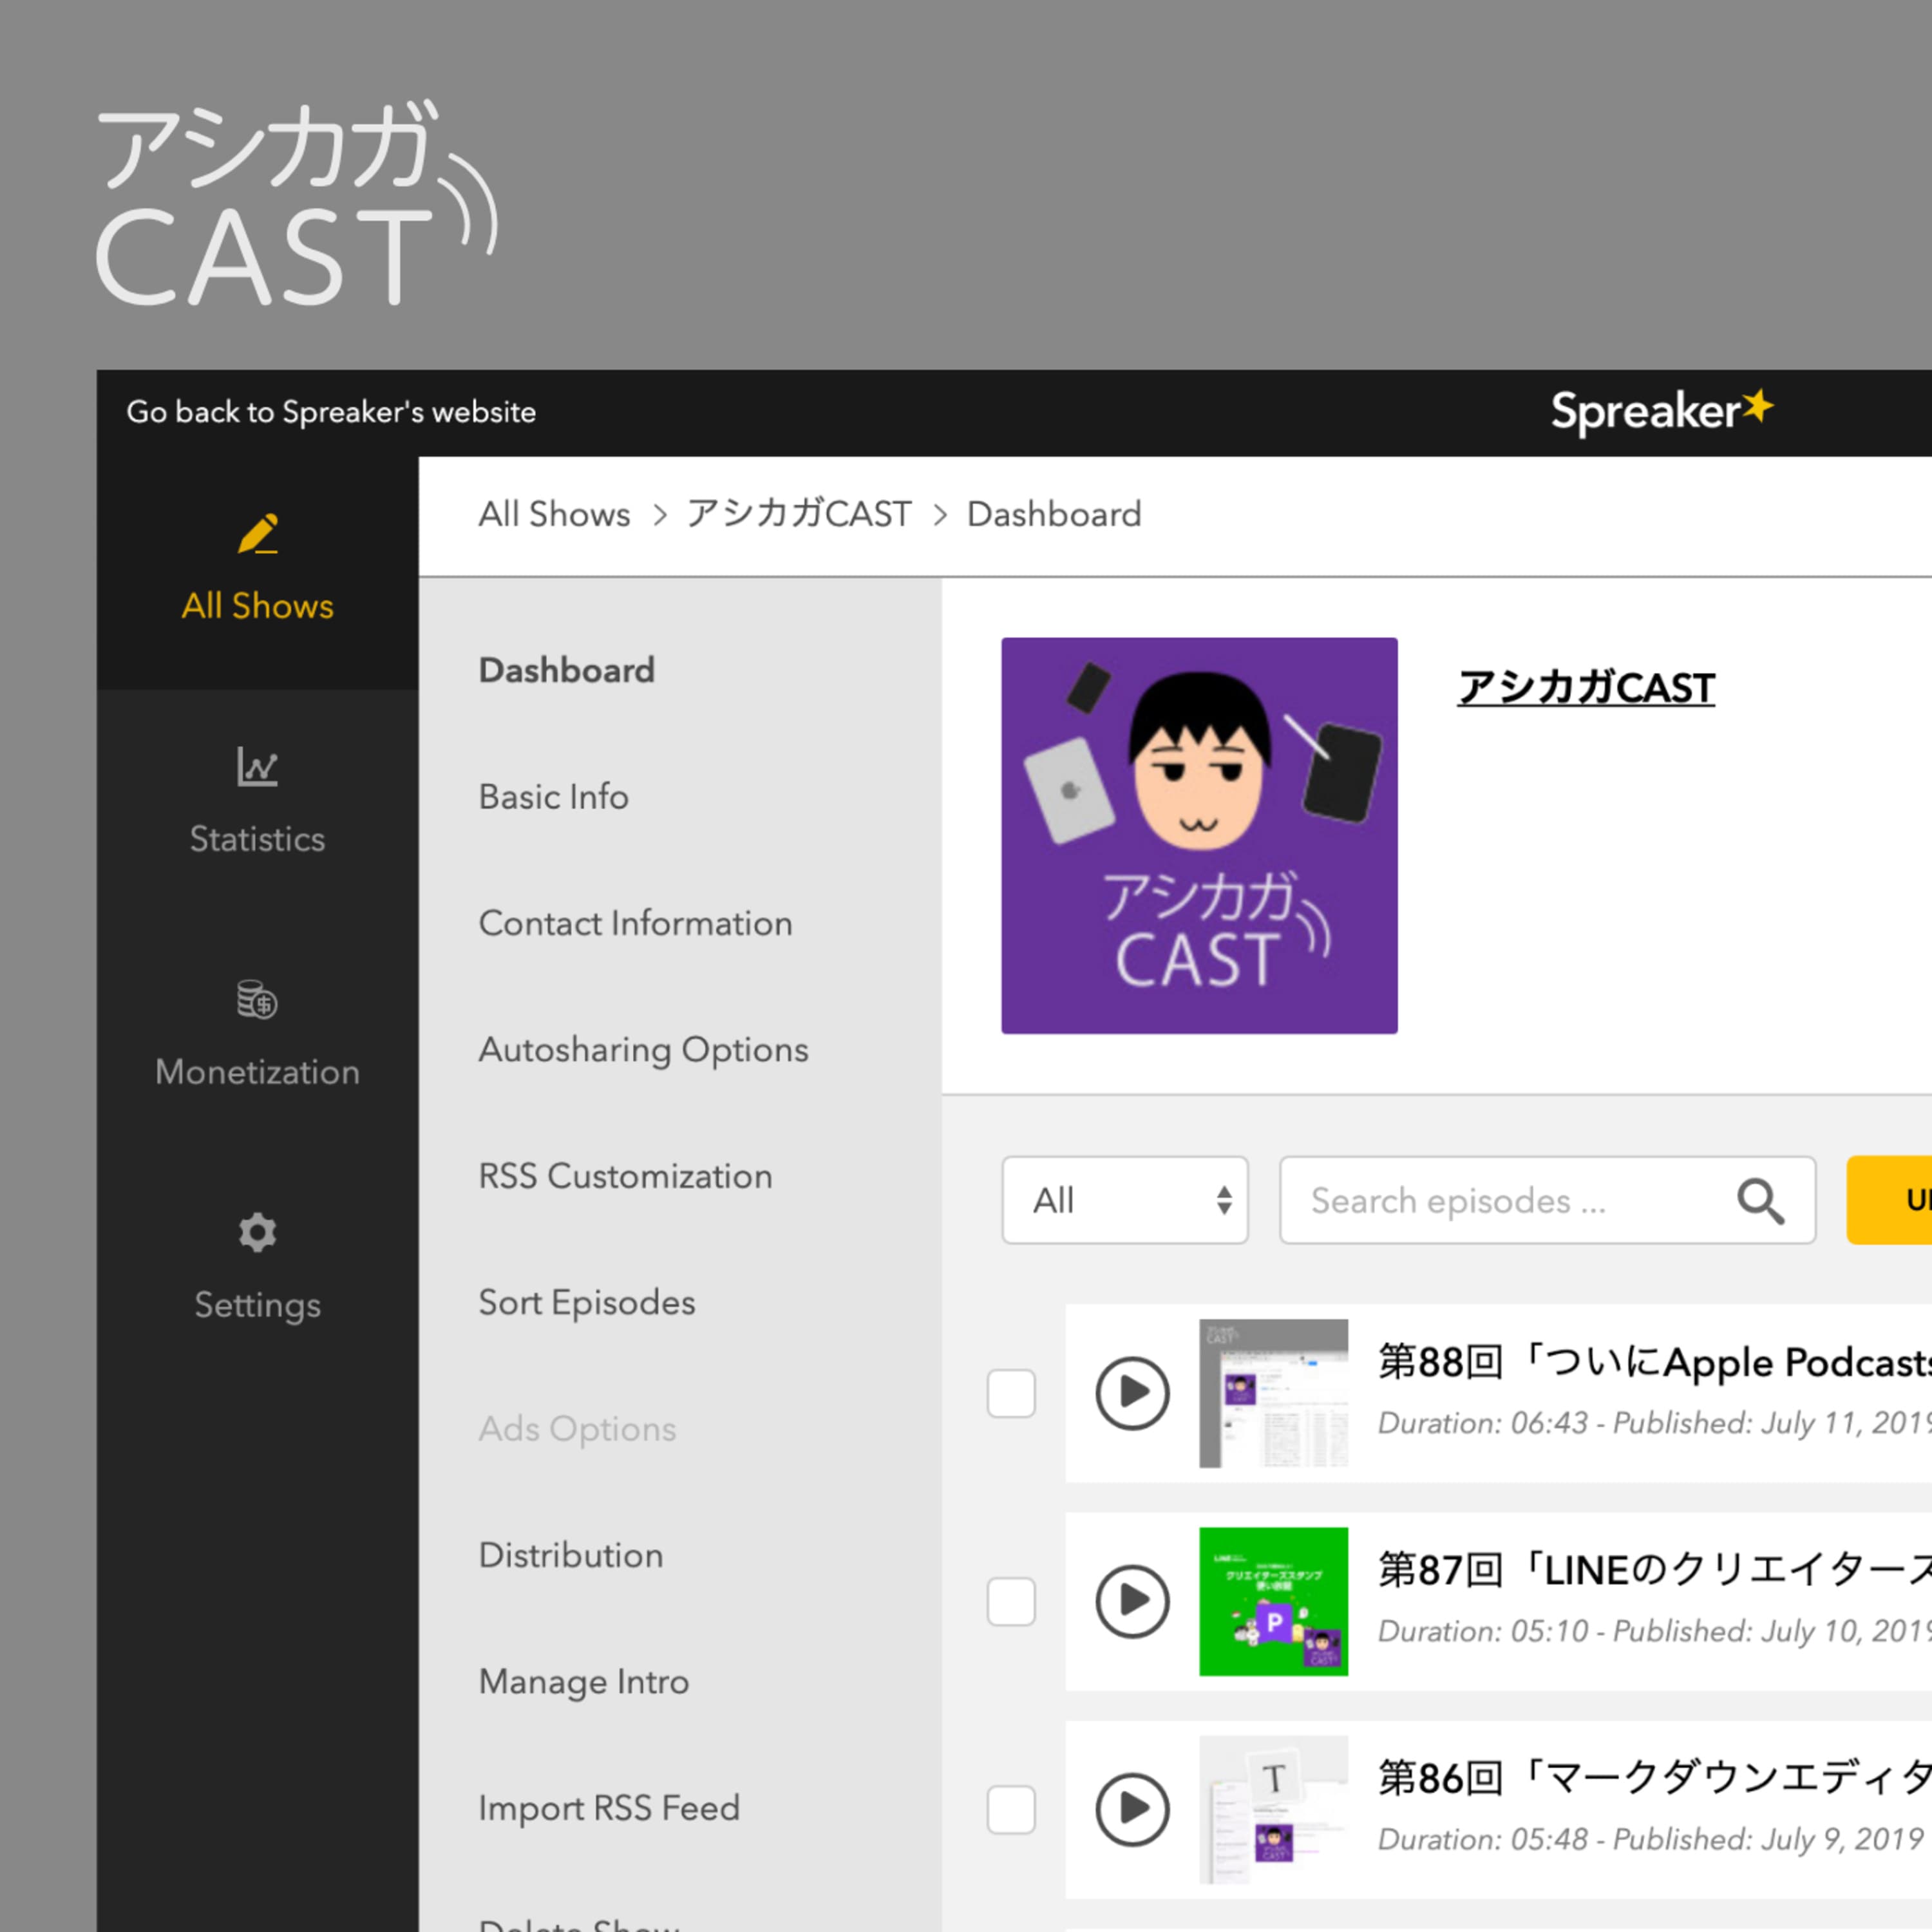This screenshot has height=1932, width=1932.
Task: Click the yellow upload button
Action: tap(1889, 1200)
